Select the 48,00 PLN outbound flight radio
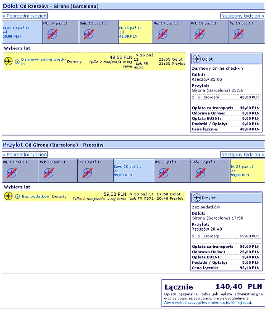 (17, 62)
